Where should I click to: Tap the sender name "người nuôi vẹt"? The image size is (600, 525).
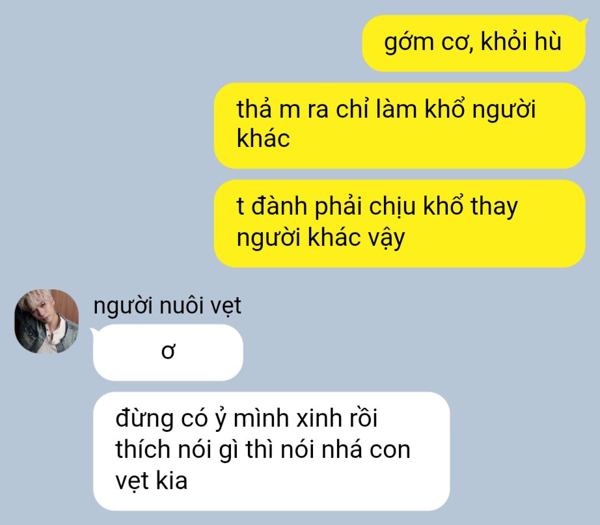coord(167,306)
